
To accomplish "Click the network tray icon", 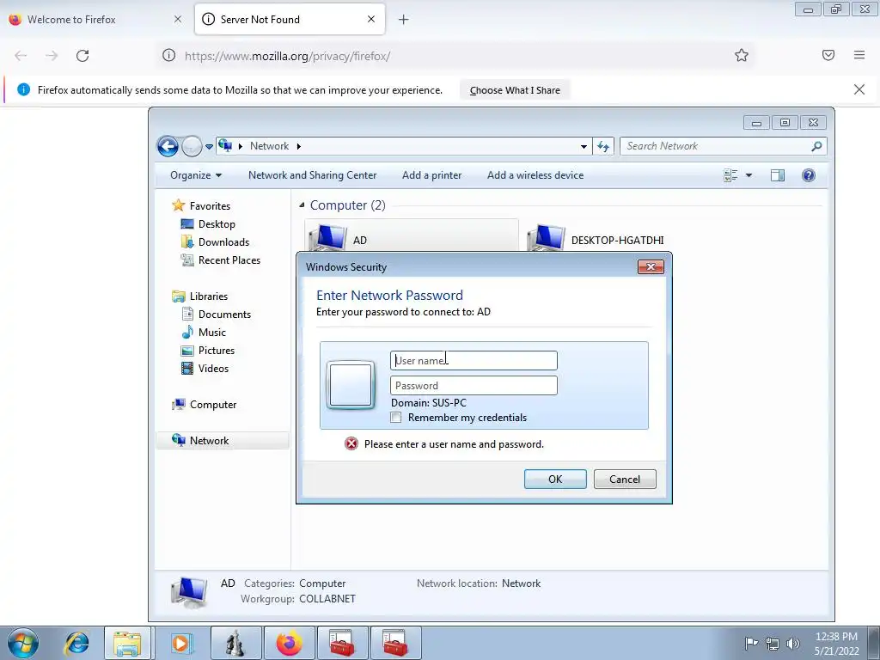I will 773,644.
